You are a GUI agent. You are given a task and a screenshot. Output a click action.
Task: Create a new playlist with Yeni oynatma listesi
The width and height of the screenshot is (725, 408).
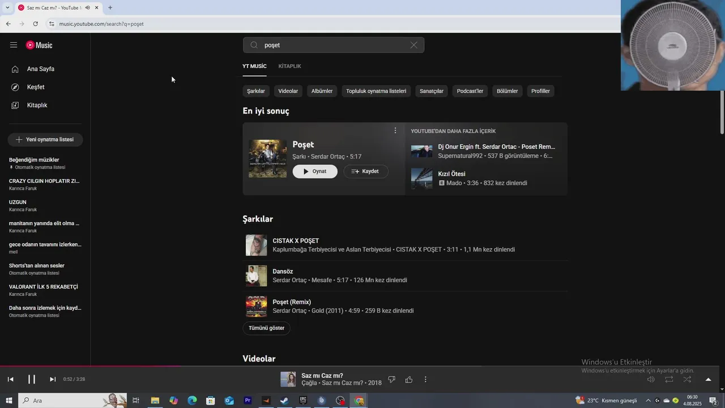[45, 139]
